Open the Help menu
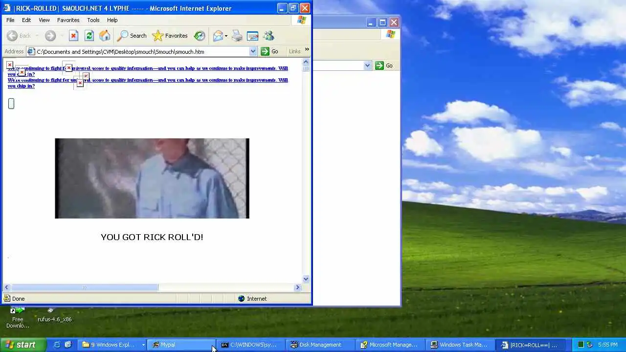The width and height of the screenshot is (626, 352). click(112, 20)
